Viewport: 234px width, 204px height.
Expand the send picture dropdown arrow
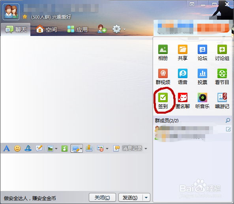coord(56,149)
